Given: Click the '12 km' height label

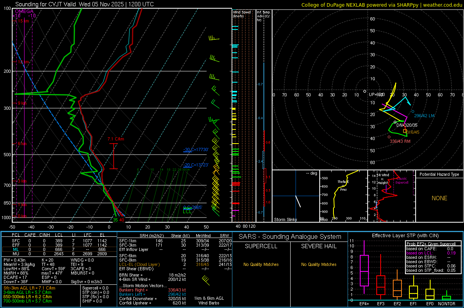Looking at the screenshot, I should coord(23,62).
